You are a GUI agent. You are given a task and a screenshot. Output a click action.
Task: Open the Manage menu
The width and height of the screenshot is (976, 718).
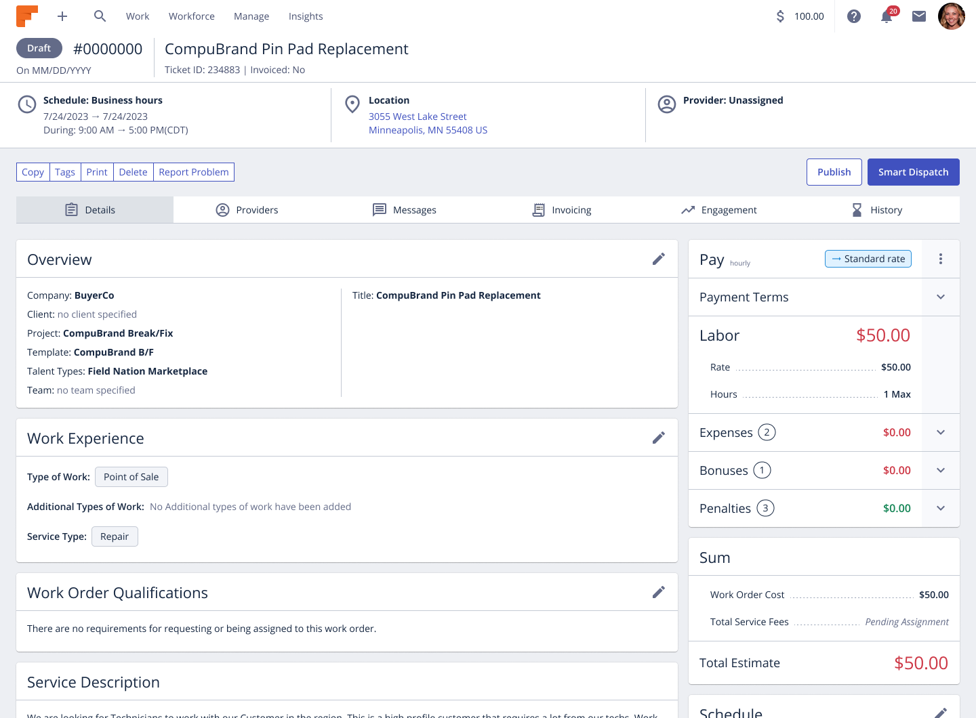(x=251, y=16)
